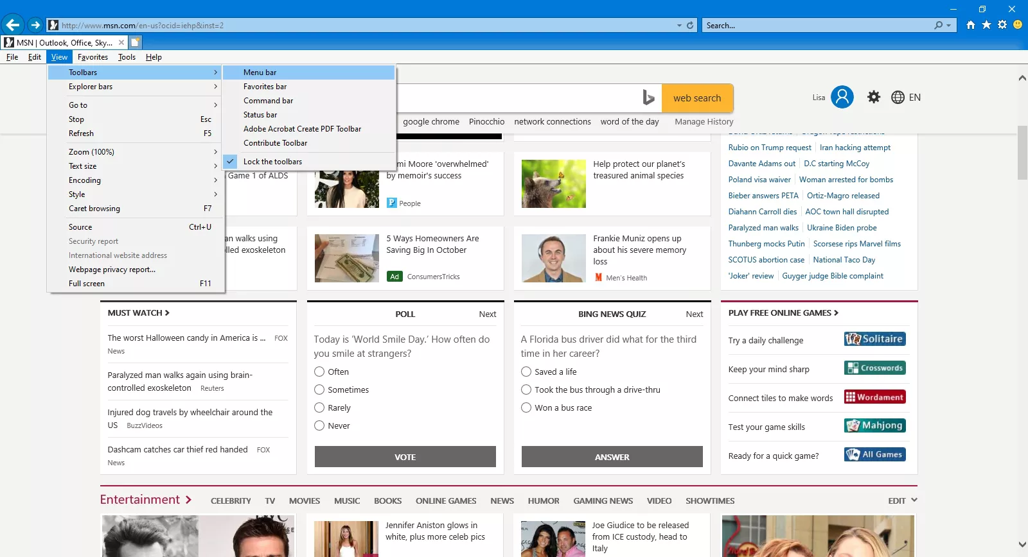This screenshot has height=557, width=1028.
Task: Click Lisa's profile avatar icon
Action: (842, 98)
